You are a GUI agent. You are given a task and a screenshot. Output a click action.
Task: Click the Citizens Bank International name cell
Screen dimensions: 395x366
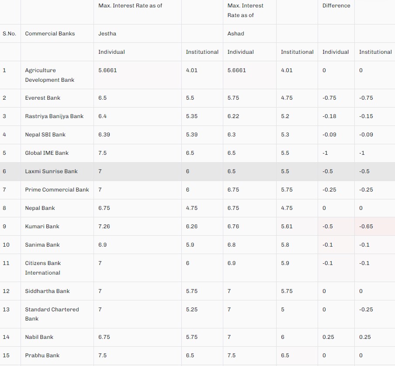(43, 268)
